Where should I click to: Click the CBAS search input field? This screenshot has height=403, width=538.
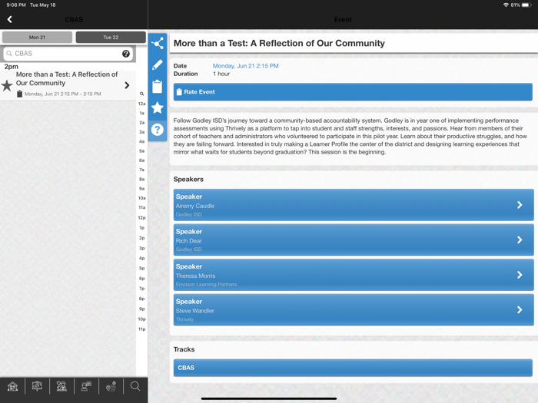click(68, 54)
